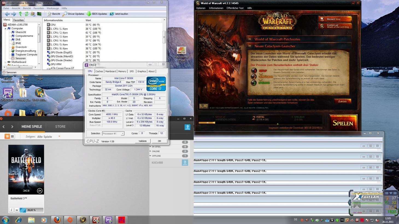Select DMI in AIDA64 tree
This screenshot has height=224, width=399.
point(18,40)
